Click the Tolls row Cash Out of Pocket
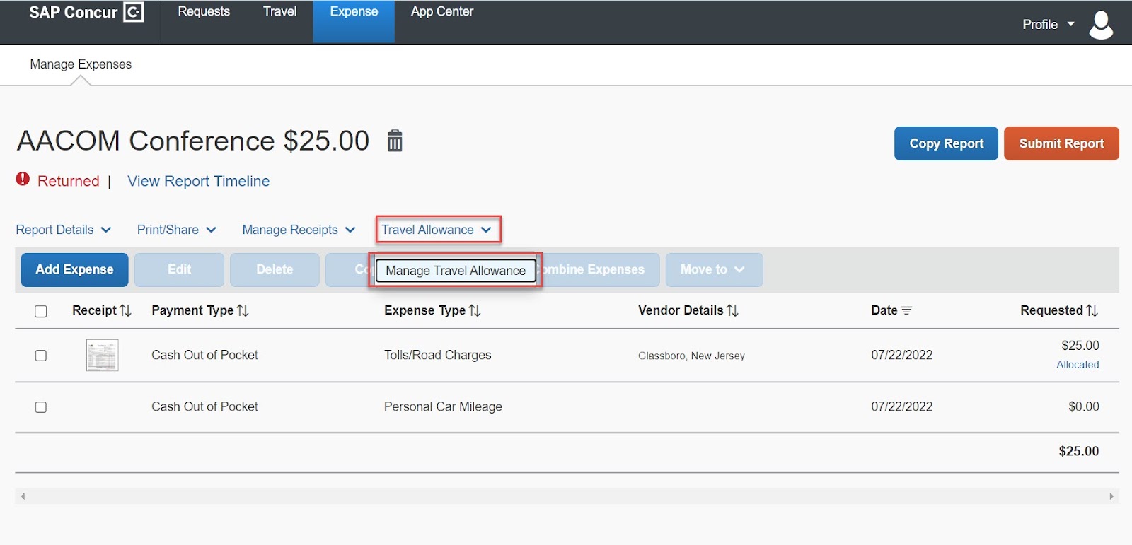 pyautogui.click(x=204, y=355)
